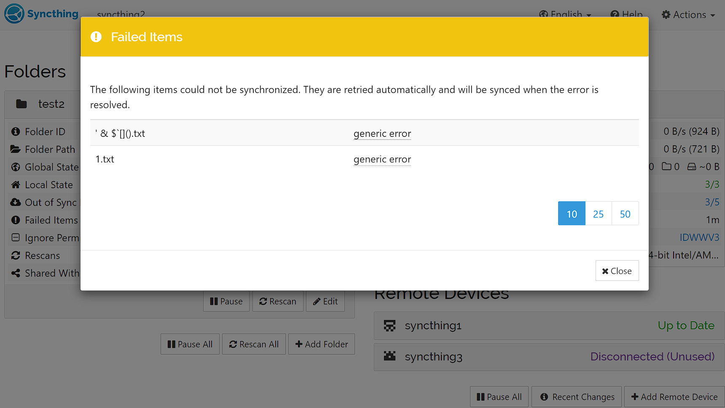Close the Failed Items dialog

point(617,270)
